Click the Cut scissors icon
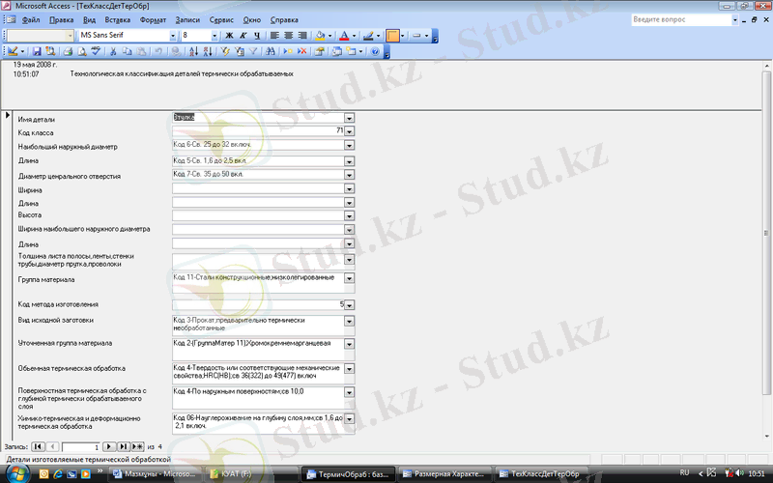This screenshot has width=773, height=483. click(113, 51)
